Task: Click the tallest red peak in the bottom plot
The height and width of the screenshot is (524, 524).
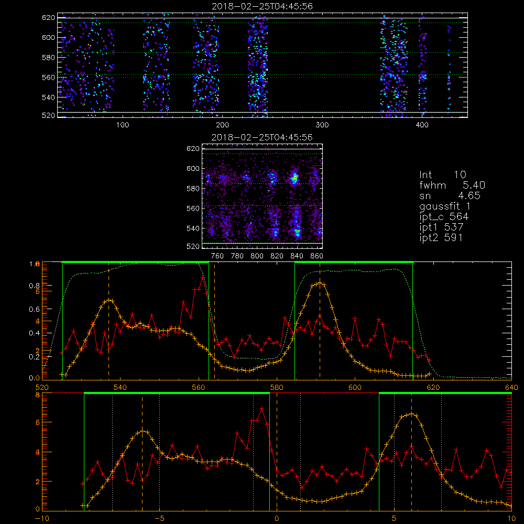Action: [262, 408]
